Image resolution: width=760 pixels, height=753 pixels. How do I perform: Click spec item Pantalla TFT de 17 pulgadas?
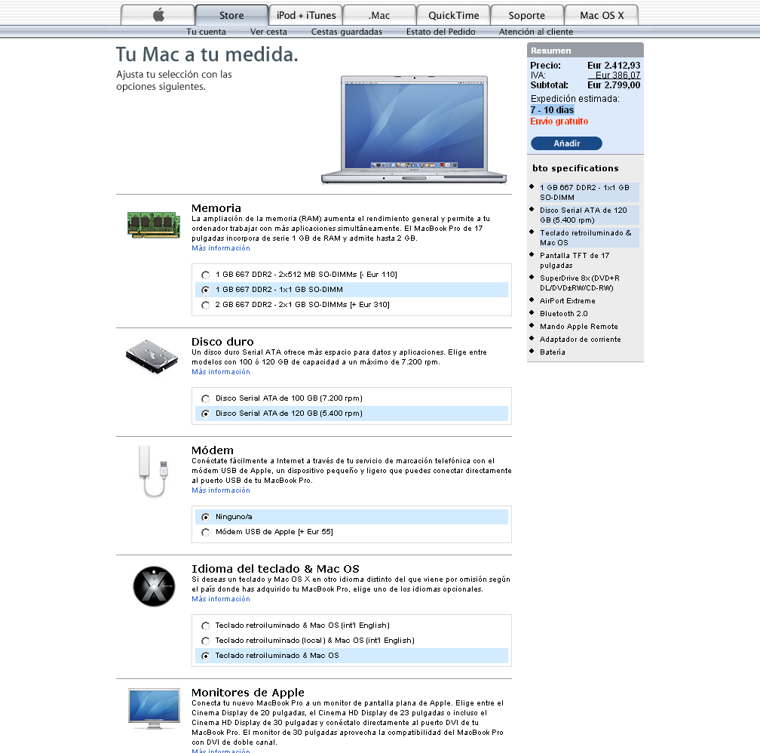[x=575, y=260]
